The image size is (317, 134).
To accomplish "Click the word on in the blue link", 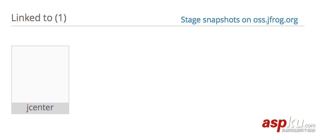I will coord(246,20).
